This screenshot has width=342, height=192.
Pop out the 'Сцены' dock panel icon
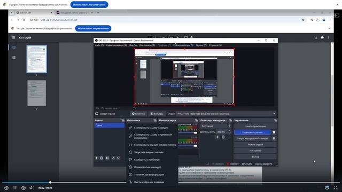(x=123, y=120)
